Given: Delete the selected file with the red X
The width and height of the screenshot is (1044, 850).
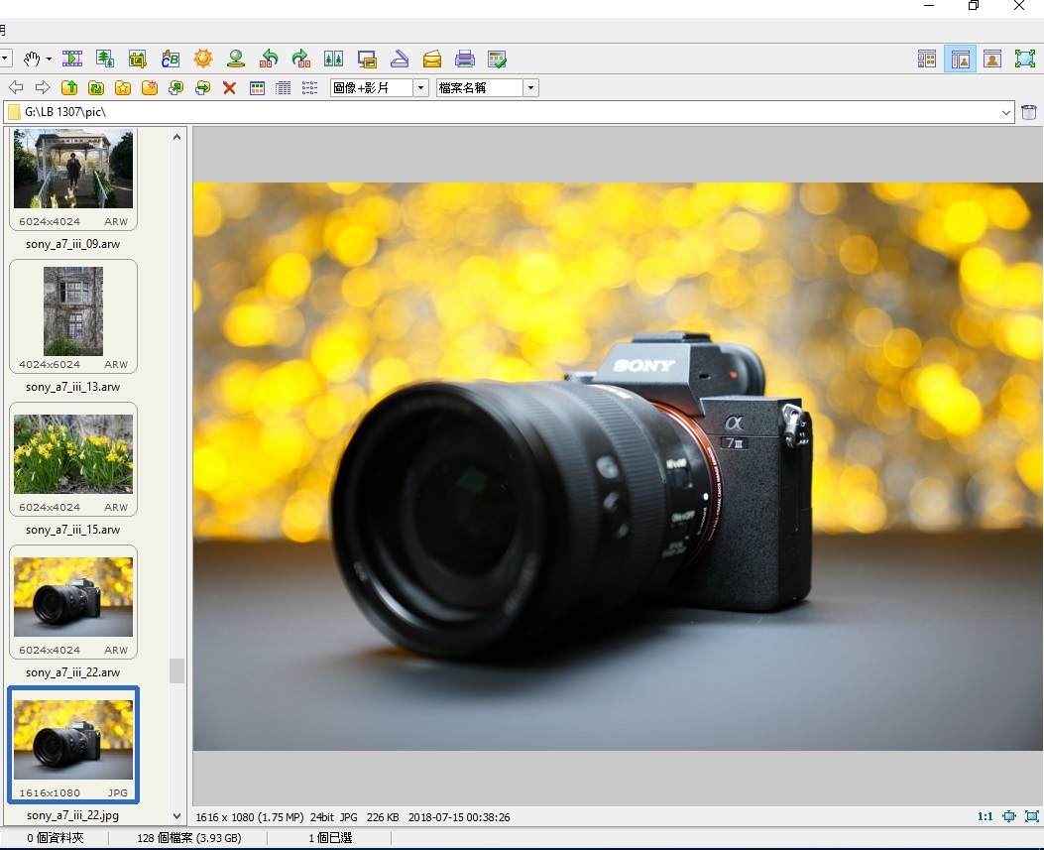Looking at the screenshot, I should (x=229, y=88).
